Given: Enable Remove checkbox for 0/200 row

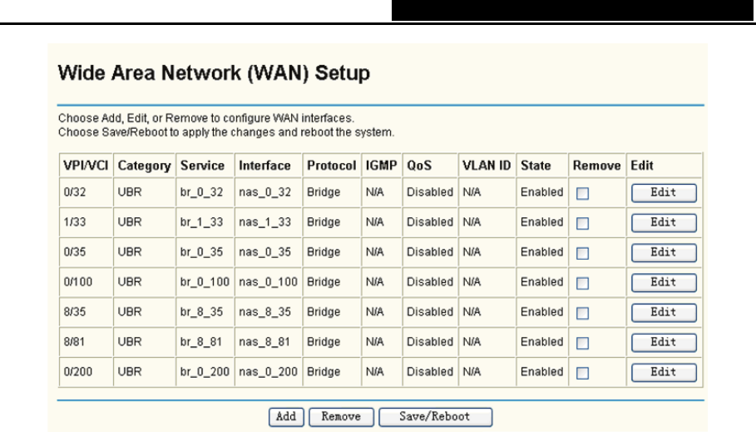Looking at the screenshot, I should 582,373.
